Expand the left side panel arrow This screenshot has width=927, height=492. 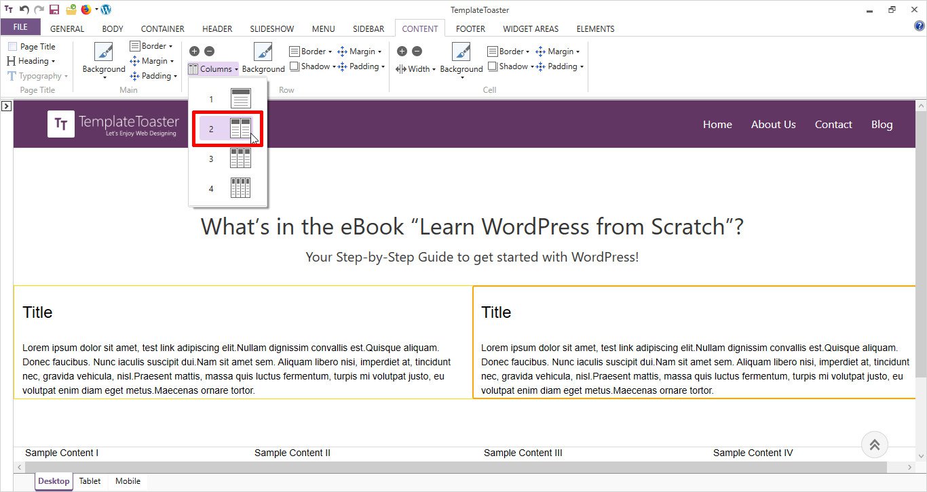coord(5,106)
